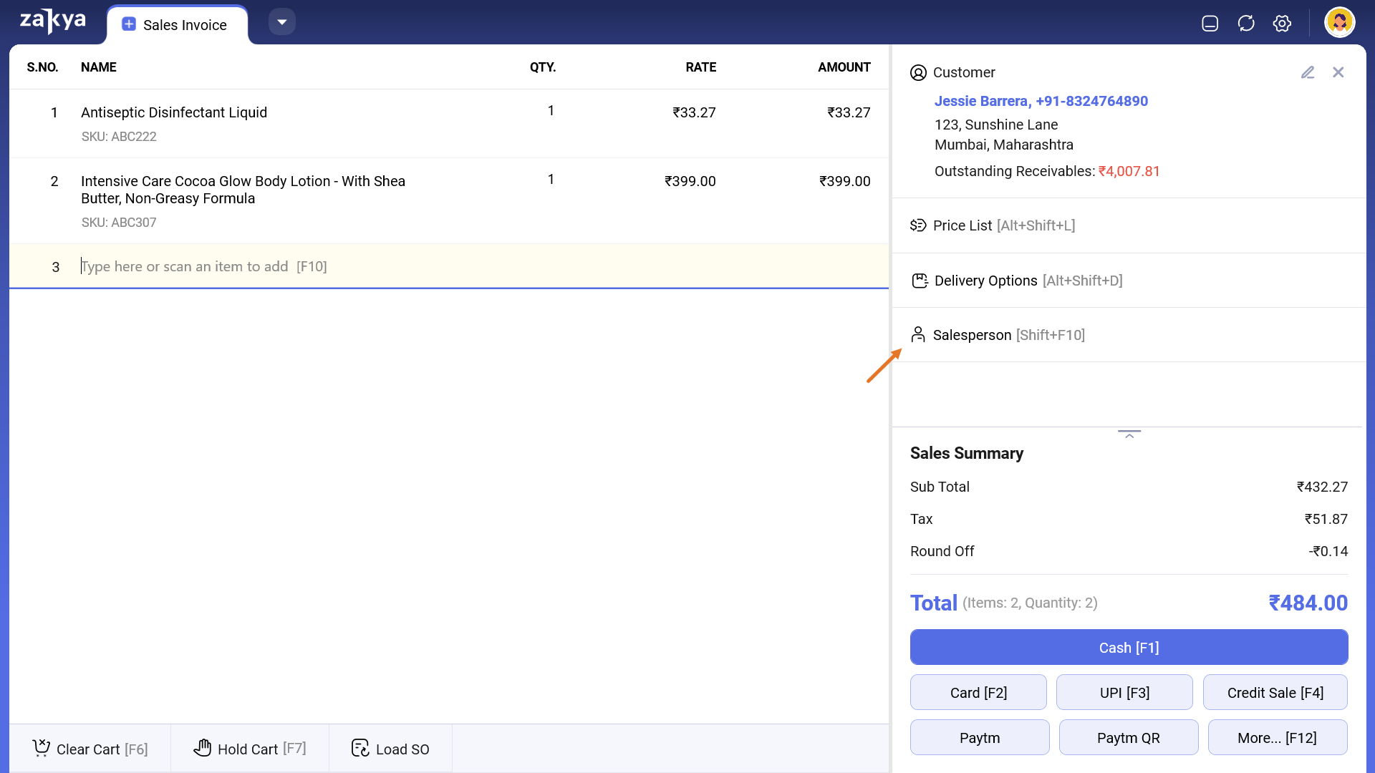The image size is (1375, 773).
Task: Open the user profile avatar
Action: (1339, 22)
